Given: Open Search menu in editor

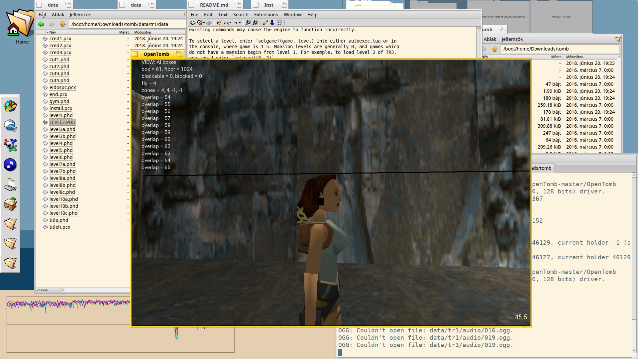Looking at the screenshot, I should tap(241, 15).
